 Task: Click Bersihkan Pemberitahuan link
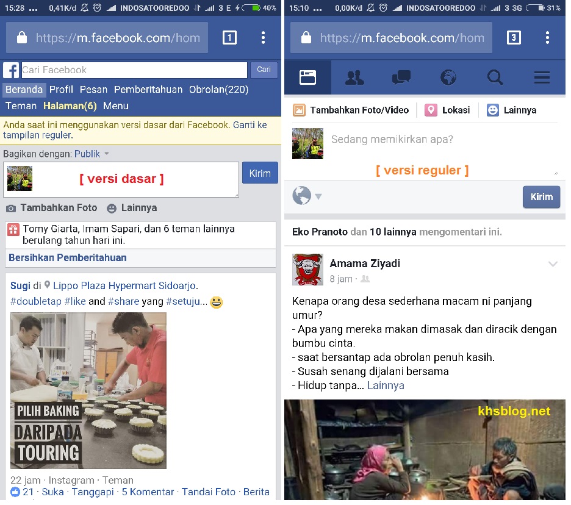pyautogui.click(x=68, y=257)
